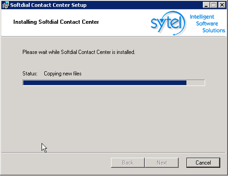Screen dimensions: 228x176
Task: Click the arrow tip beneath the Sytel logo
Action: (175, 34)
